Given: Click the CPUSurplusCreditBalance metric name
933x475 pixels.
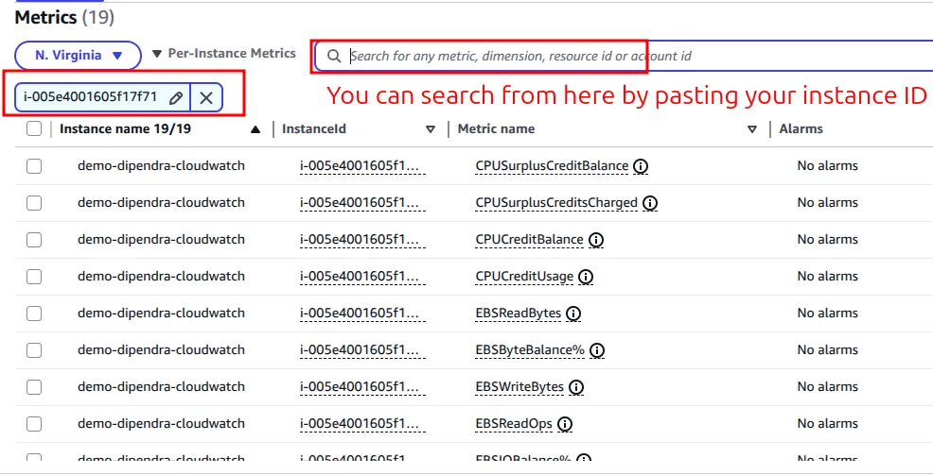Looking at the screenshot, I should point(552,166).
